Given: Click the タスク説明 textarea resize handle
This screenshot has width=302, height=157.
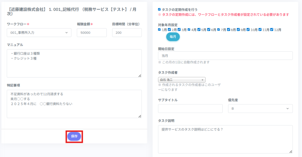Looking at the screenshot, I should click(x=291, y=151).
